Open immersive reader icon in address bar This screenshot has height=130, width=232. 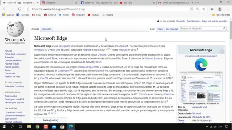click(191, 9)
